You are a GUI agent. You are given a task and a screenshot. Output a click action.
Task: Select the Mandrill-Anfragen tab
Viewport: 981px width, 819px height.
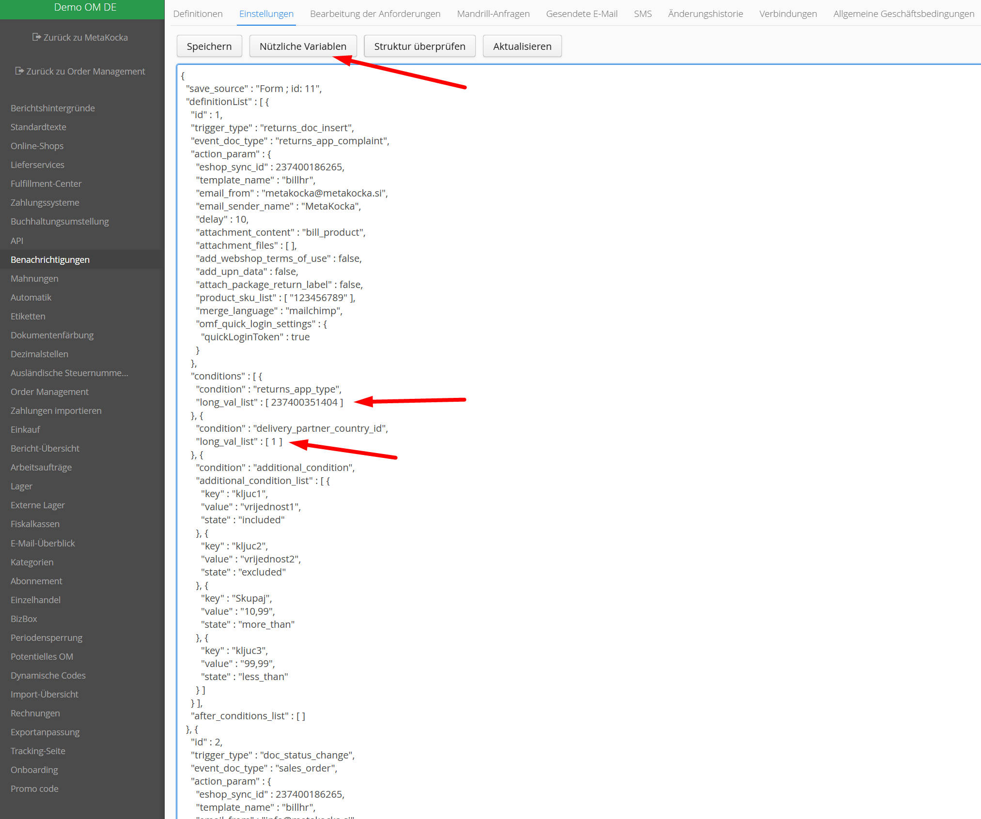coord(493,14)
